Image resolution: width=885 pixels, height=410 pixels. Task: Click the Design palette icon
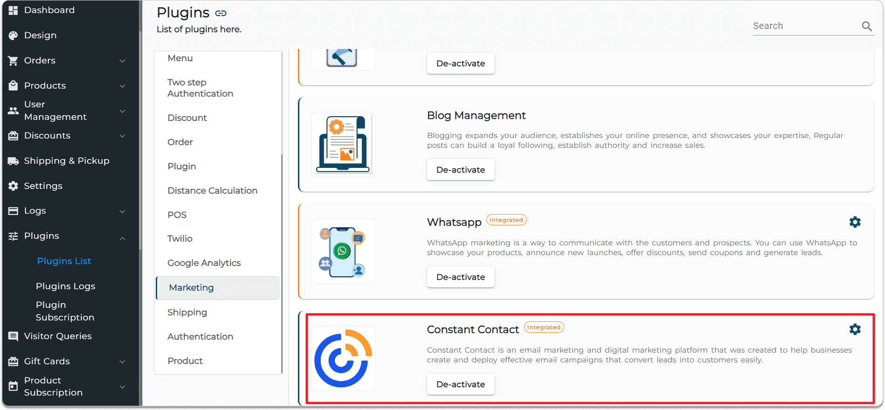(13, 35)
